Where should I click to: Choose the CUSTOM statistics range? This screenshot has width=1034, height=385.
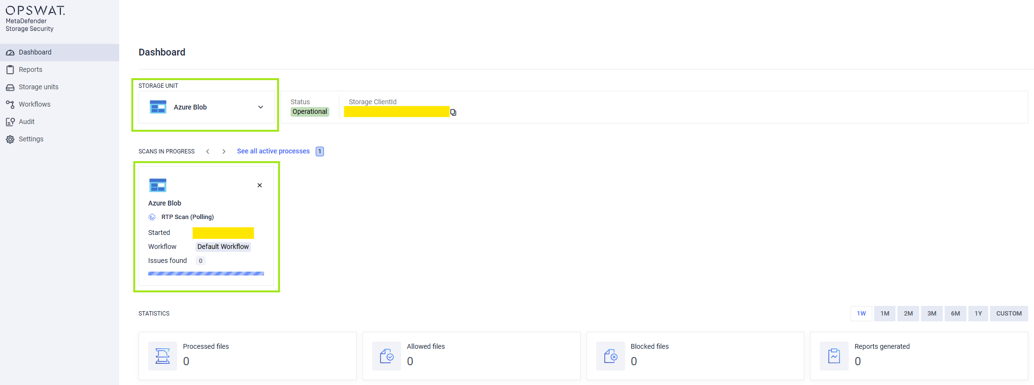(1009, 314)
